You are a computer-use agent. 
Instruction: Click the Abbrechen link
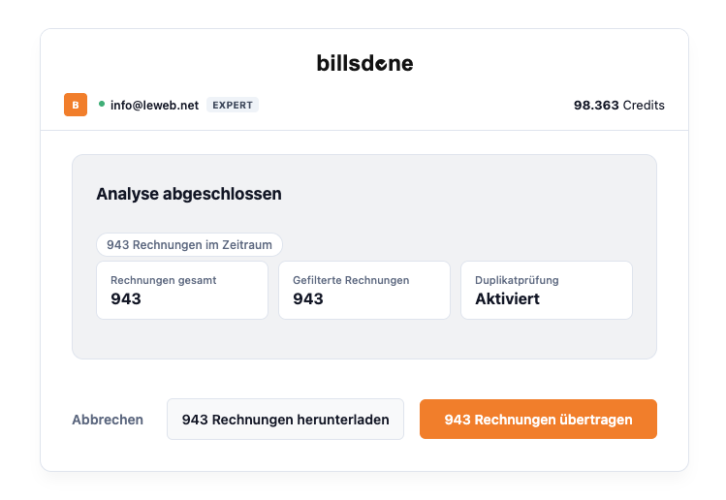click(x=108, y=420)
